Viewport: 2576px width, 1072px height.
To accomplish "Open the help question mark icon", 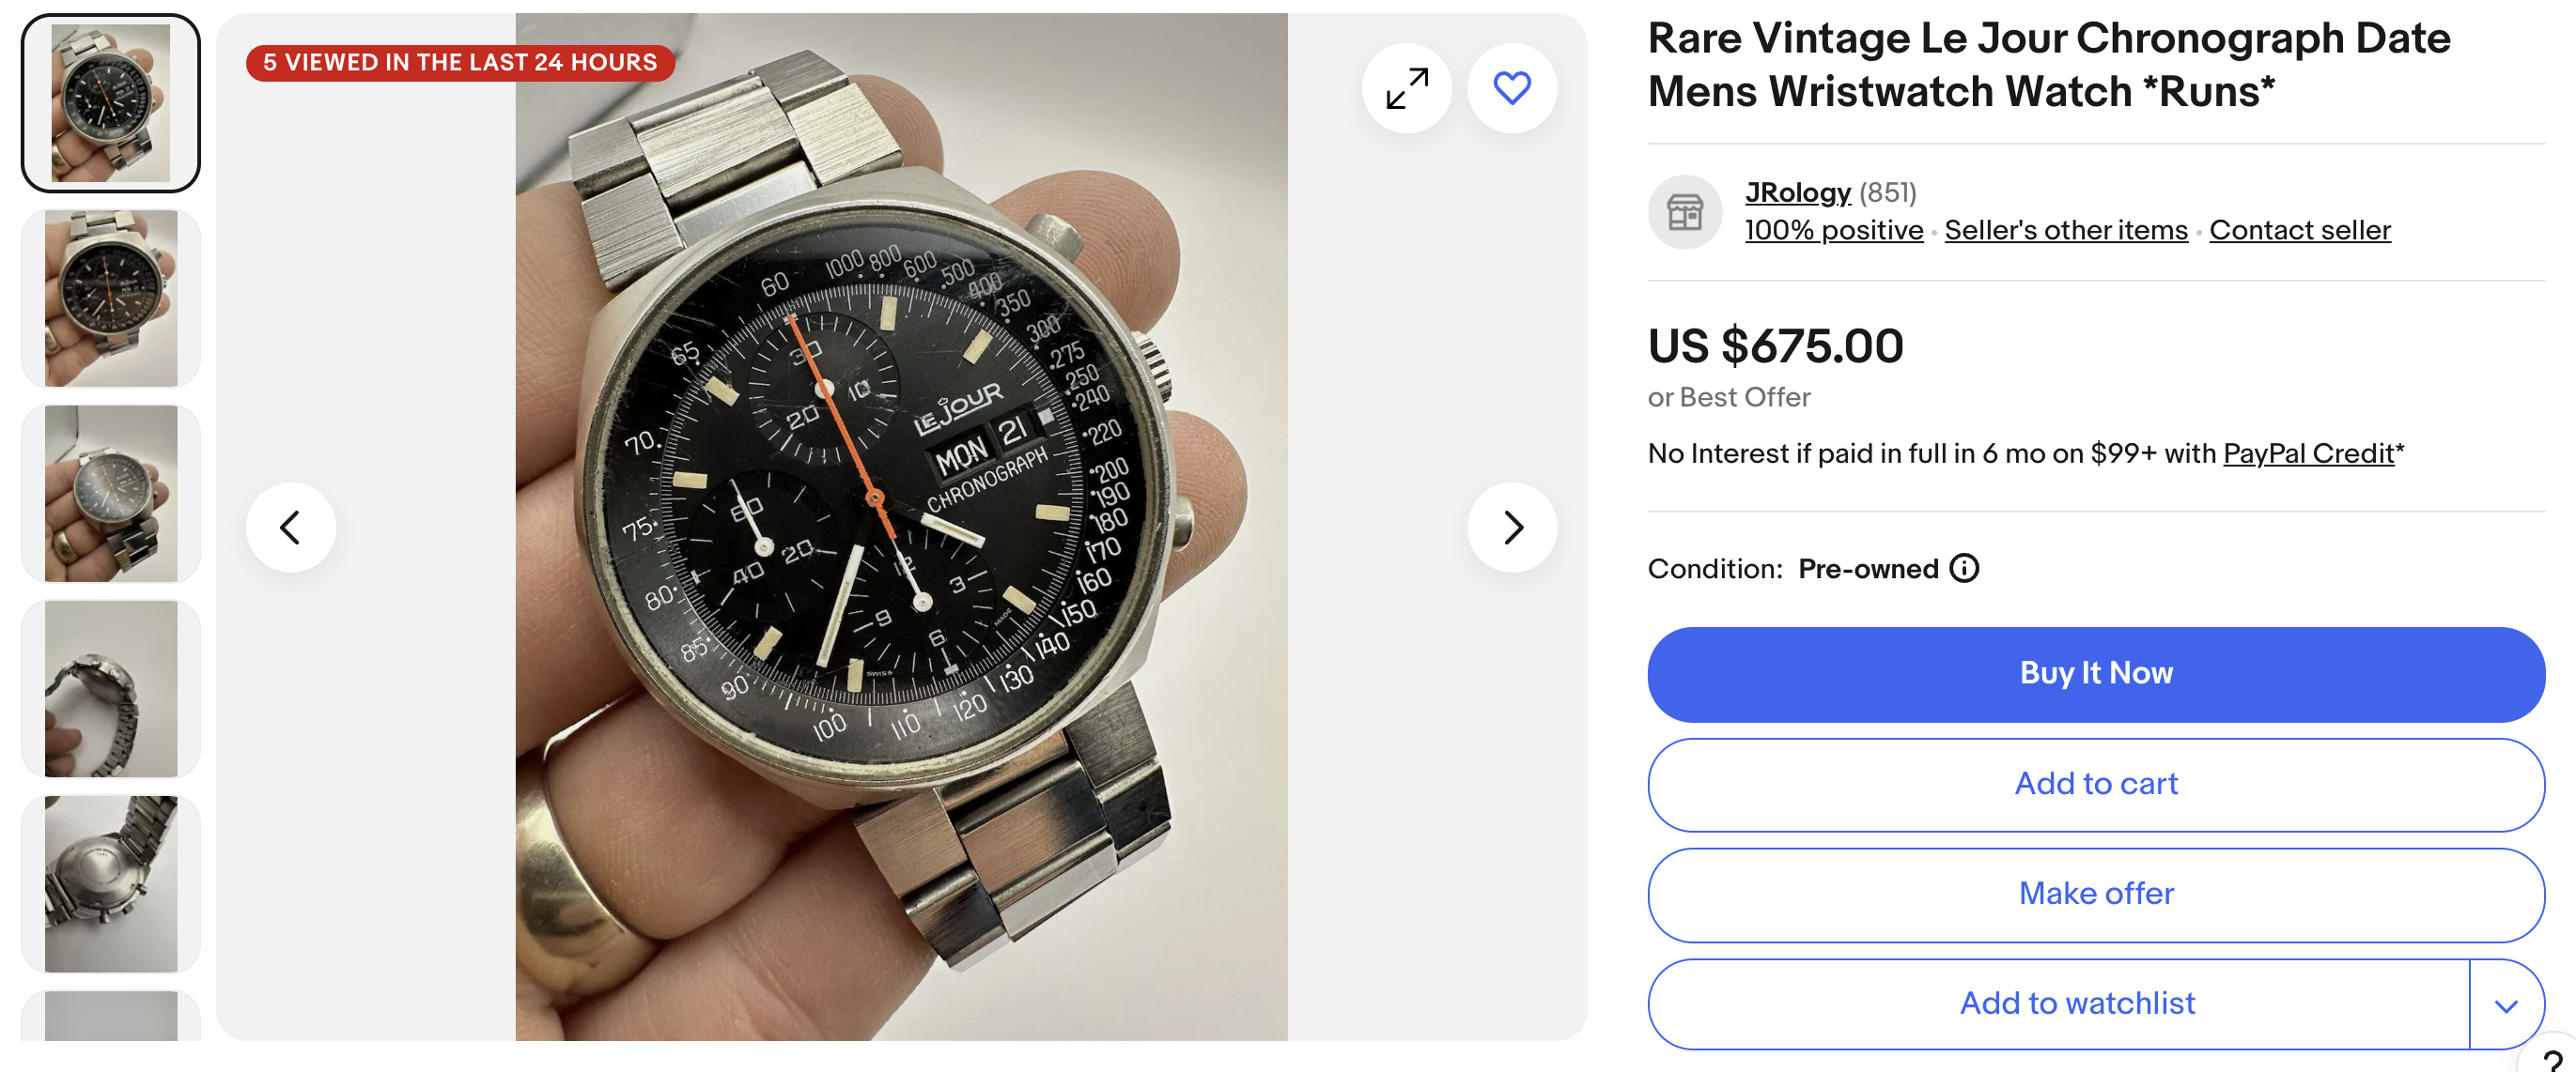I will click(2553, 1059).
